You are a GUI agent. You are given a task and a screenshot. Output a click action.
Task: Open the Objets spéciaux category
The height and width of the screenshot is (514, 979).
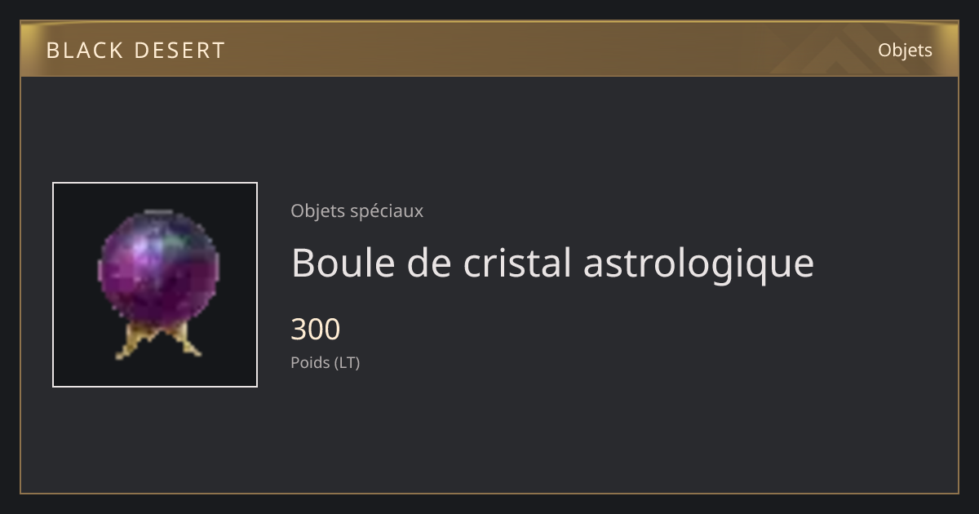(x=357, y=211)
